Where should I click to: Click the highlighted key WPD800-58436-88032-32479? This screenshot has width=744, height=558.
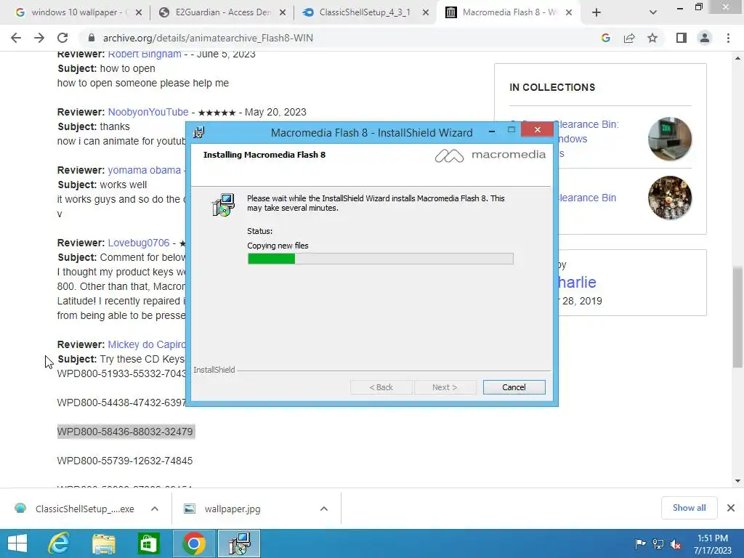tap(125, 432)
